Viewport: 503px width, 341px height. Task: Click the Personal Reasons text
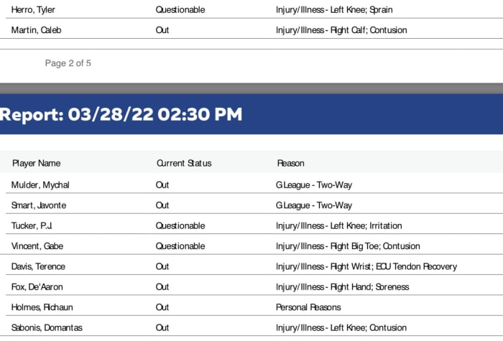[308, 307]
